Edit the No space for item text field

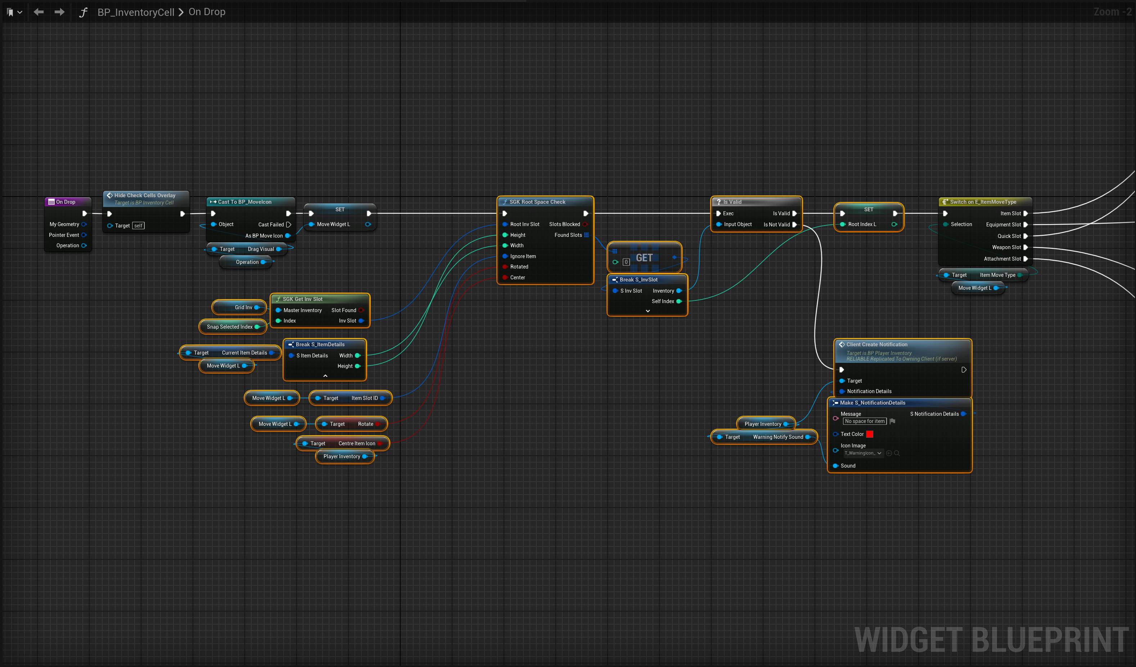click(864, 421)
